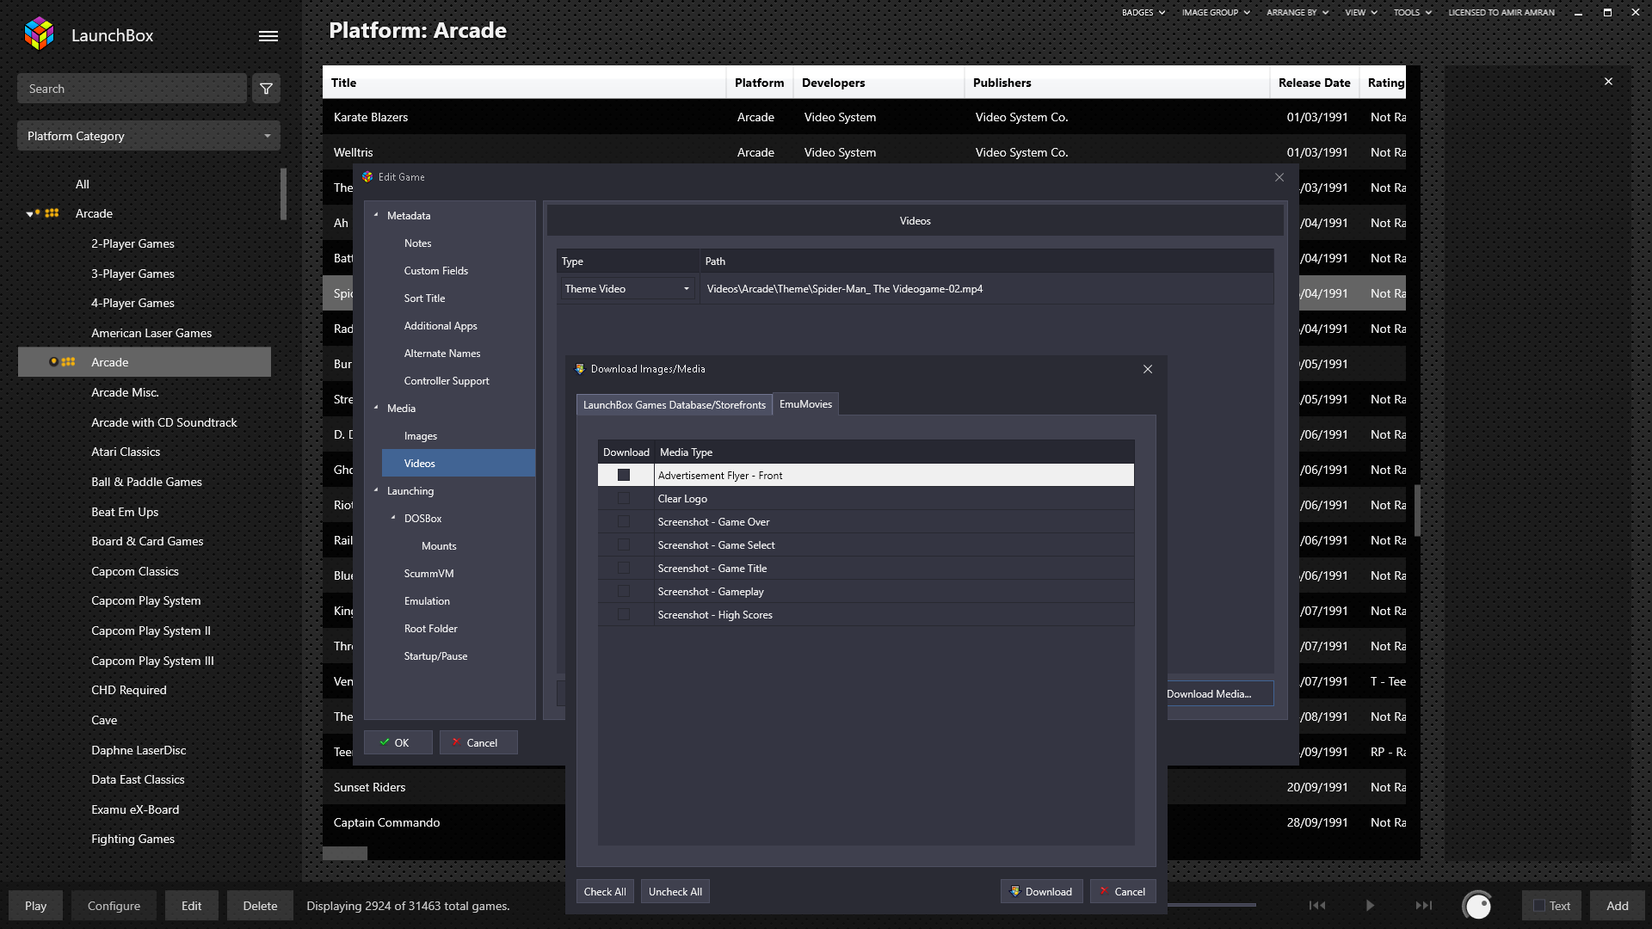This screenshot has height=929, width=1652.
Task: Click Delete in the bottom bar
Action: pyautogui.click(x=260, y=906)
